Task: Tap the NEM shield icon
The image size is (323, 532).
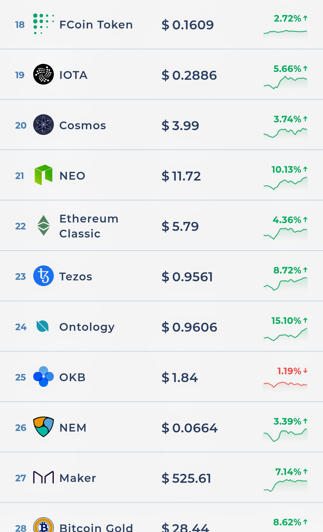Action: [x=43, y=427]
